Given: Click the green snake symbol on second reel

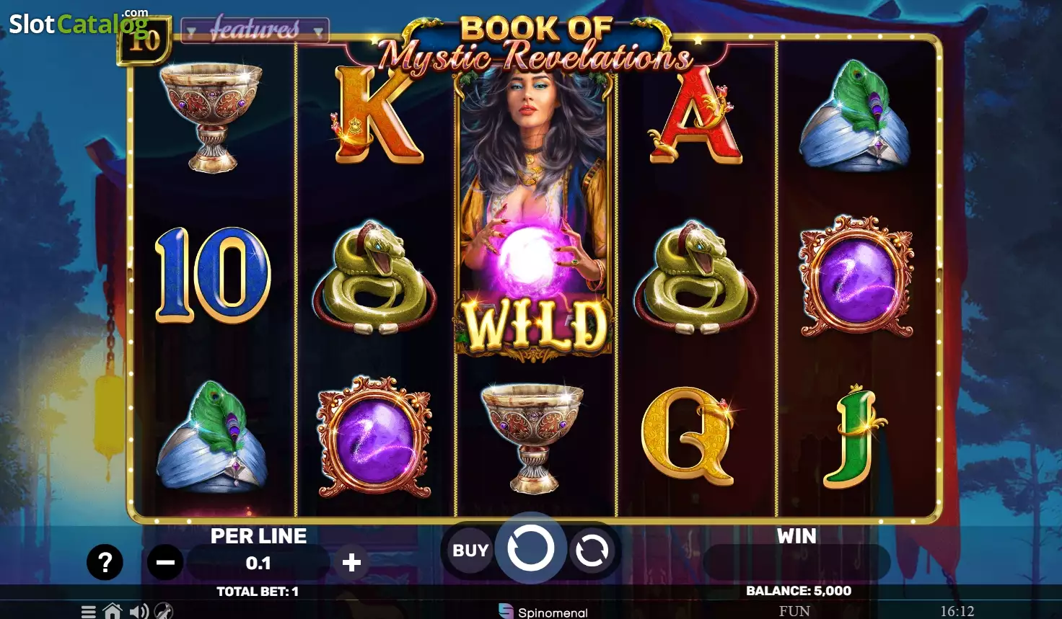Looking at the screenshot, I should pos(375,277).
